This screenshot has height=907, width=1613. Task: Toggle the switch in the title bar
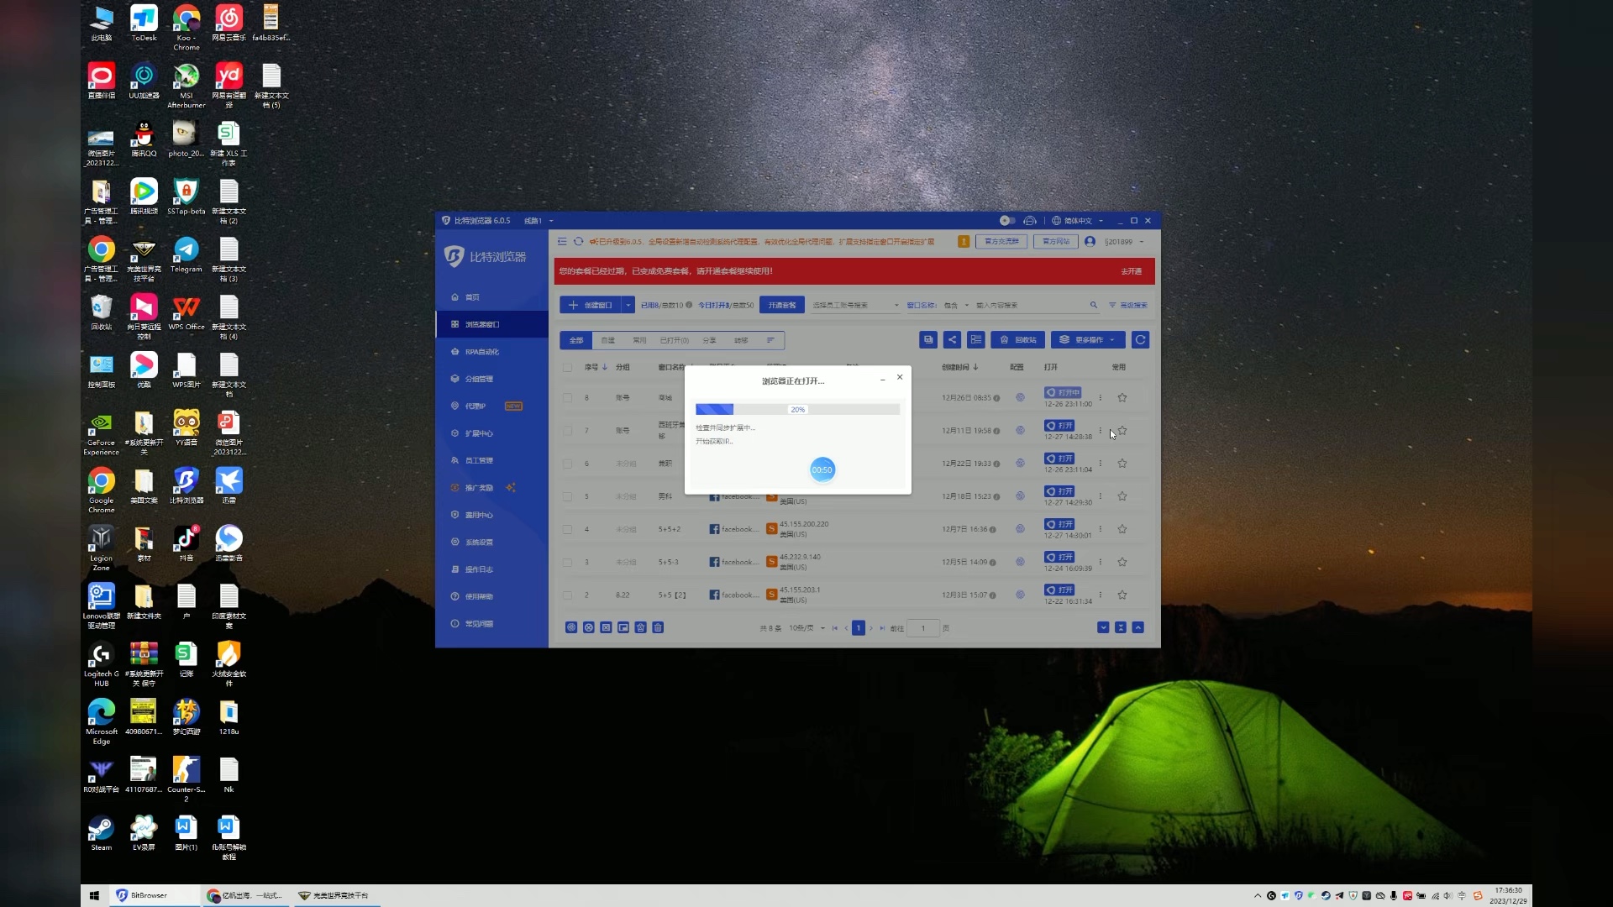click(x=1006, y=221)
